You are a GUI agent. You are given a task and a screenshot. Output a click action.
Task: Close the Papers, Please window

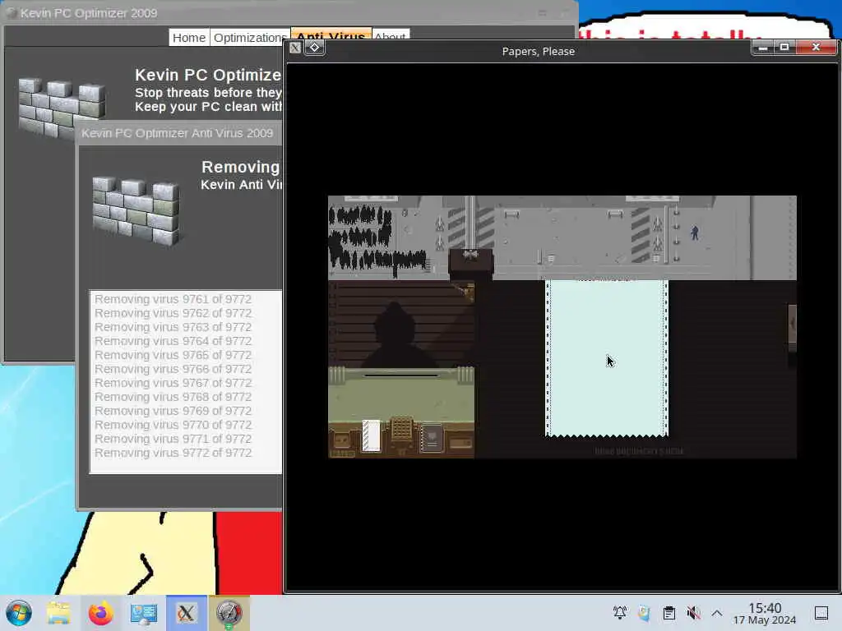coord(817,48)
